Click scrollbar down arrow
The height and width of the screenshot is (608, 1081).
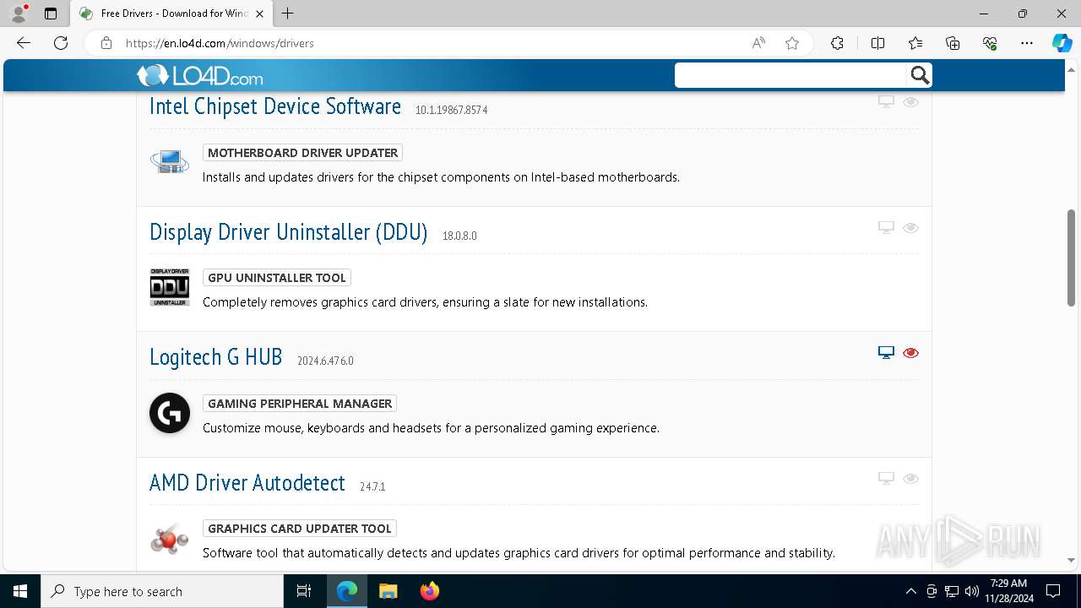(1072, 560)
